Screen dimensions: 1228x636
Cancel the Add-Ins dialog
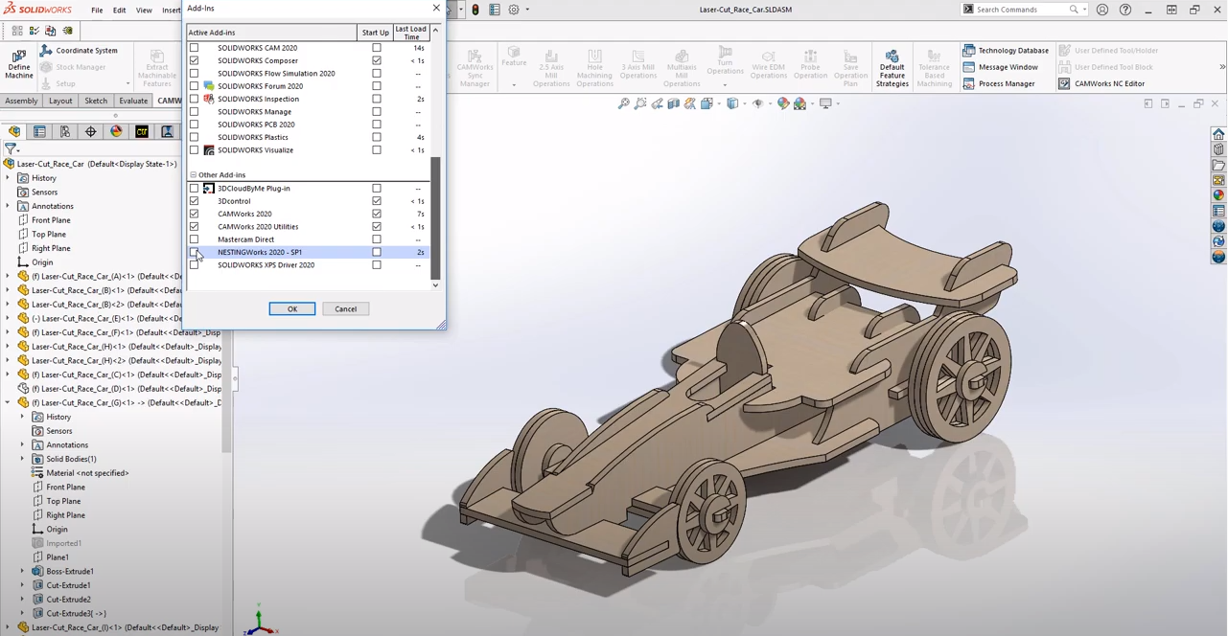[x=345, y=309]
